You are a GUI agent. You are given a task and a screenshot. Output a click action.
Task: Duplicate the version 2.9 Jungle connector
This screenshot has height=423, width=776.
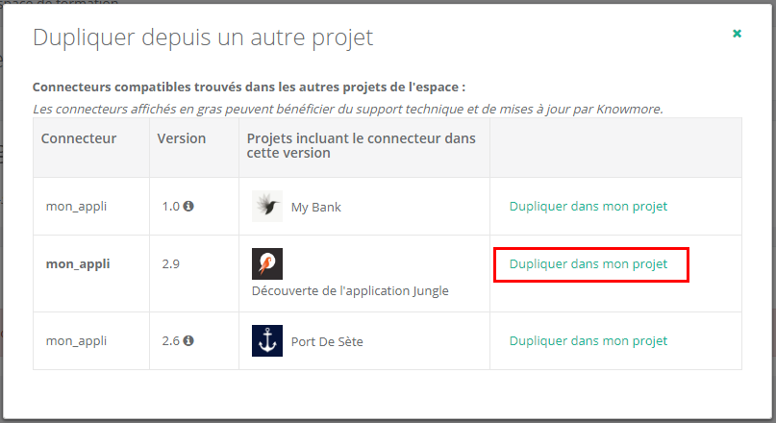[588, 264]
